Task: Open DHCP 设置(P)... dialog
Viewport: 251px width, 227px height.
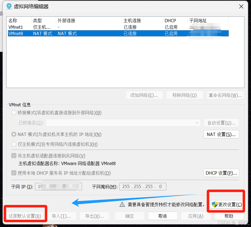Action: [x=221, y=173]
